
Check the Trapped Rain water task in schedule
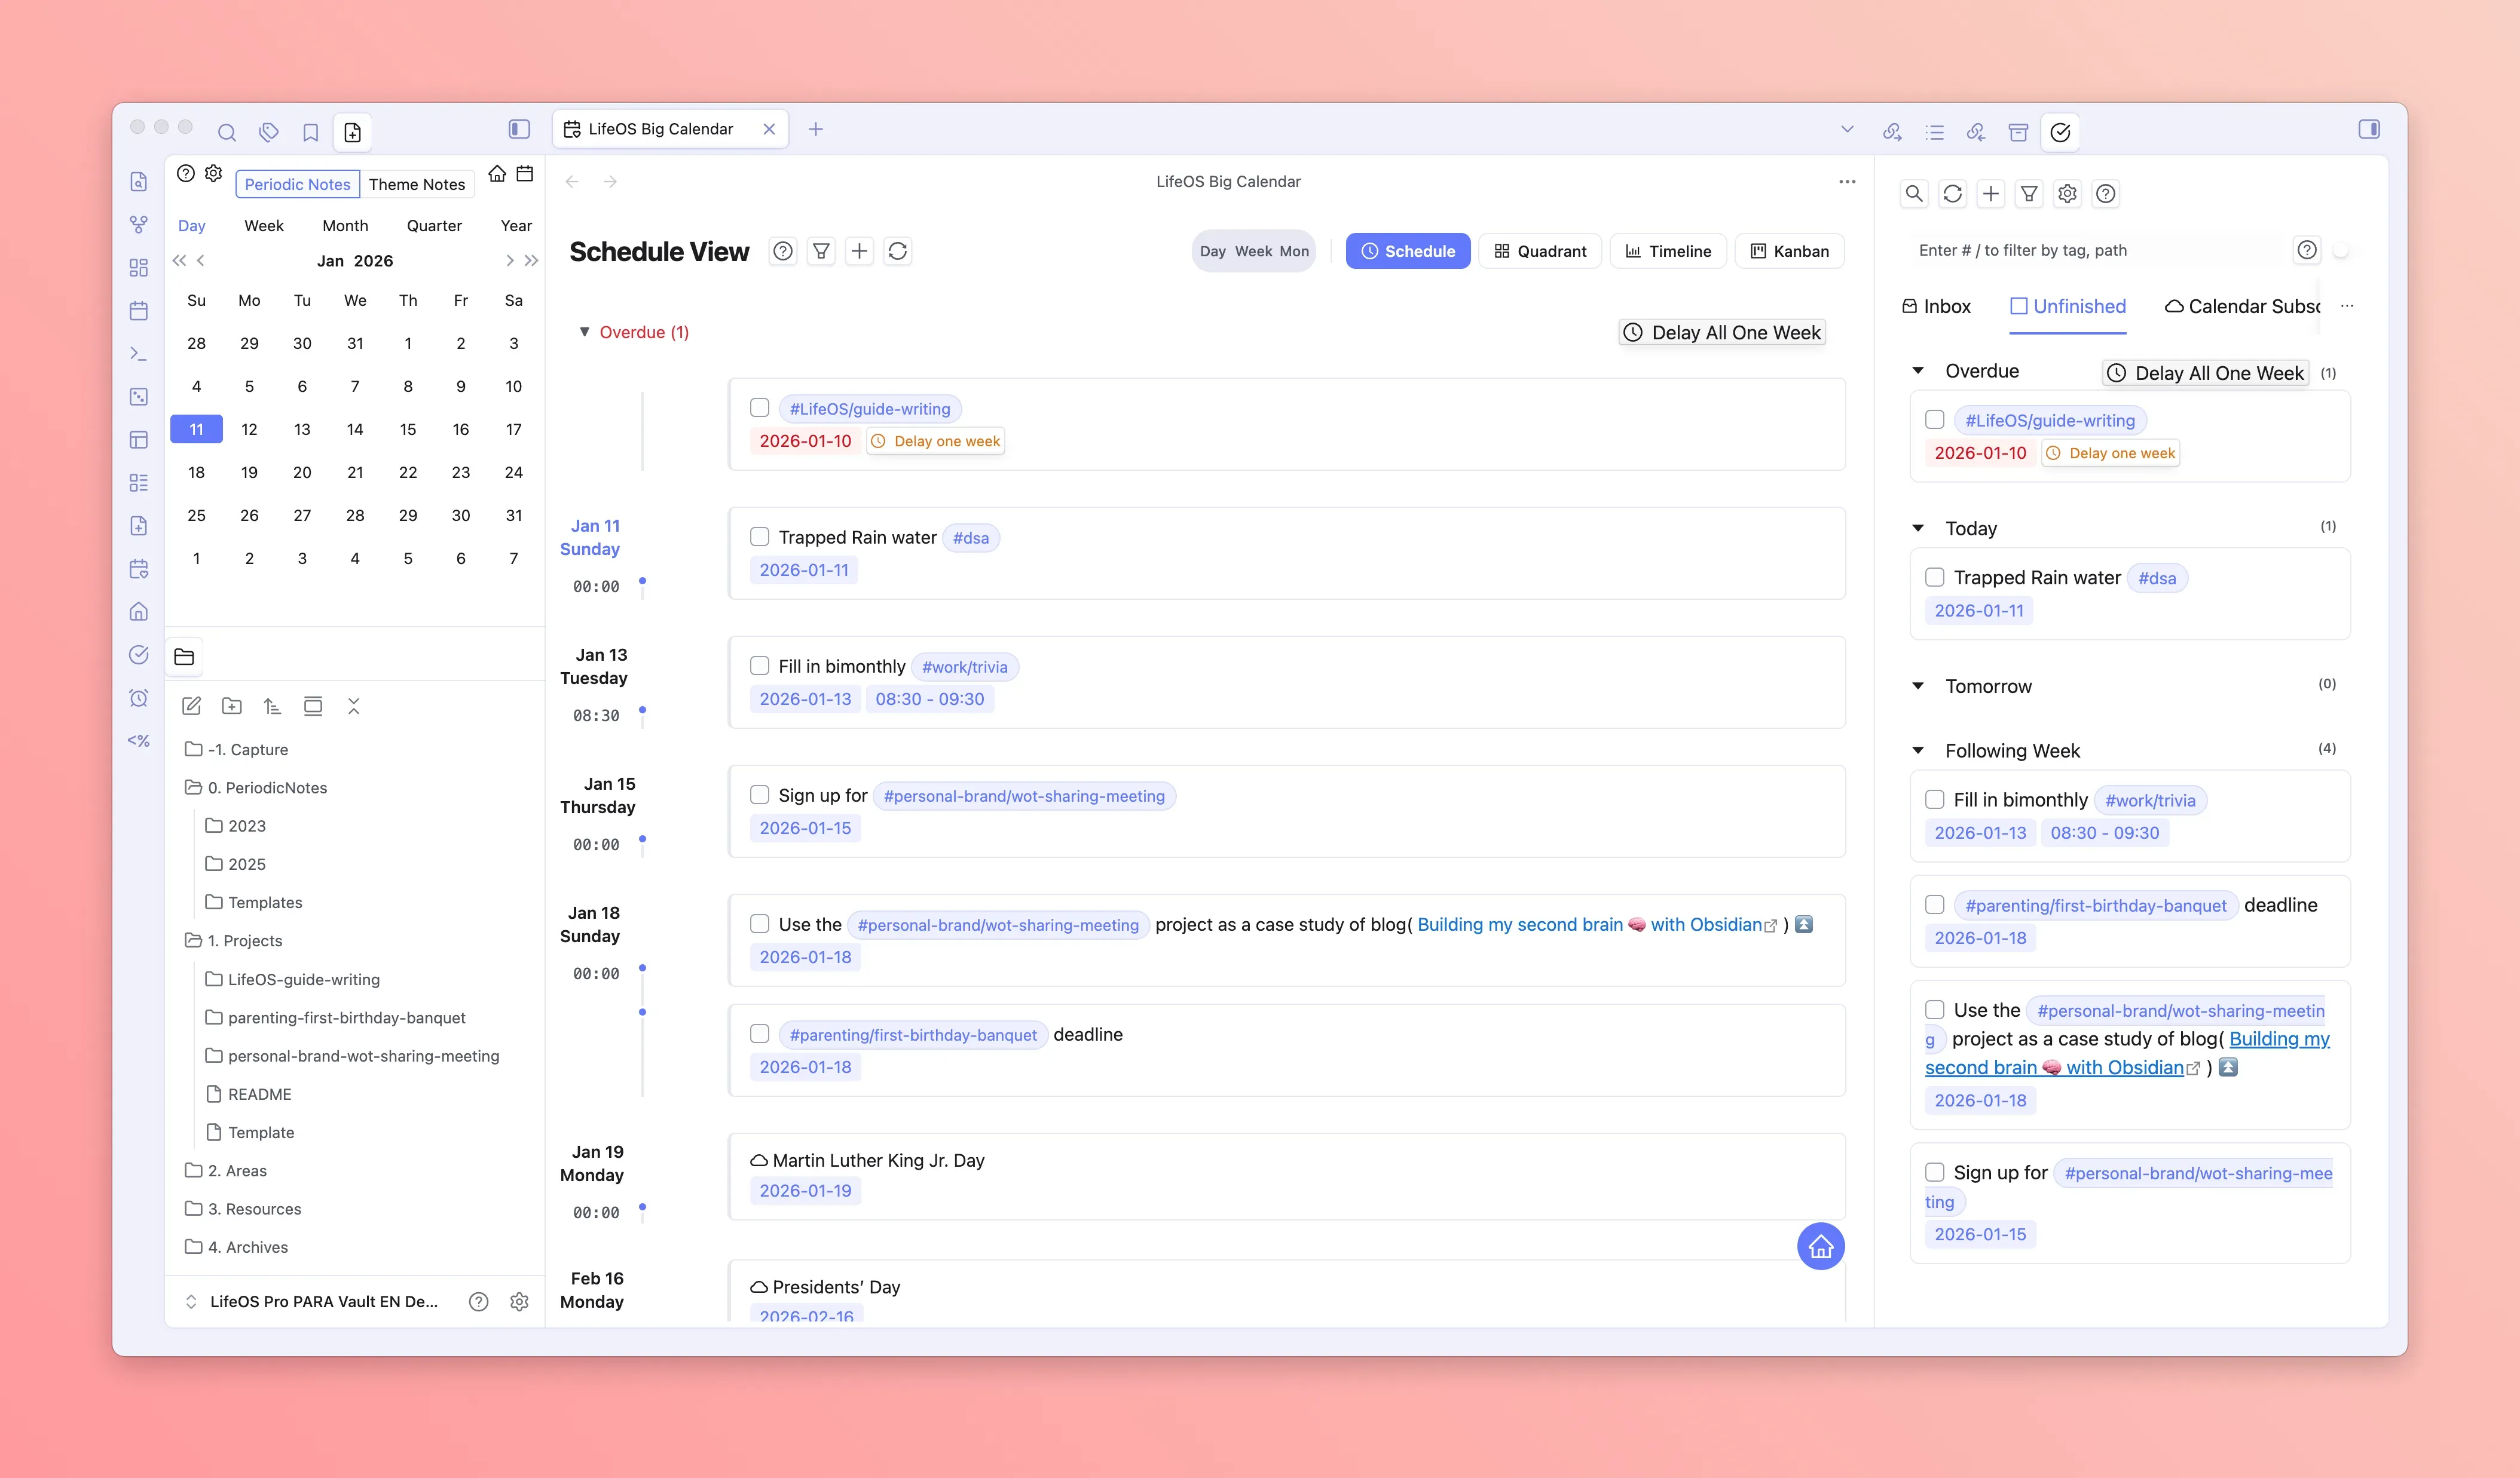point(759,536)
